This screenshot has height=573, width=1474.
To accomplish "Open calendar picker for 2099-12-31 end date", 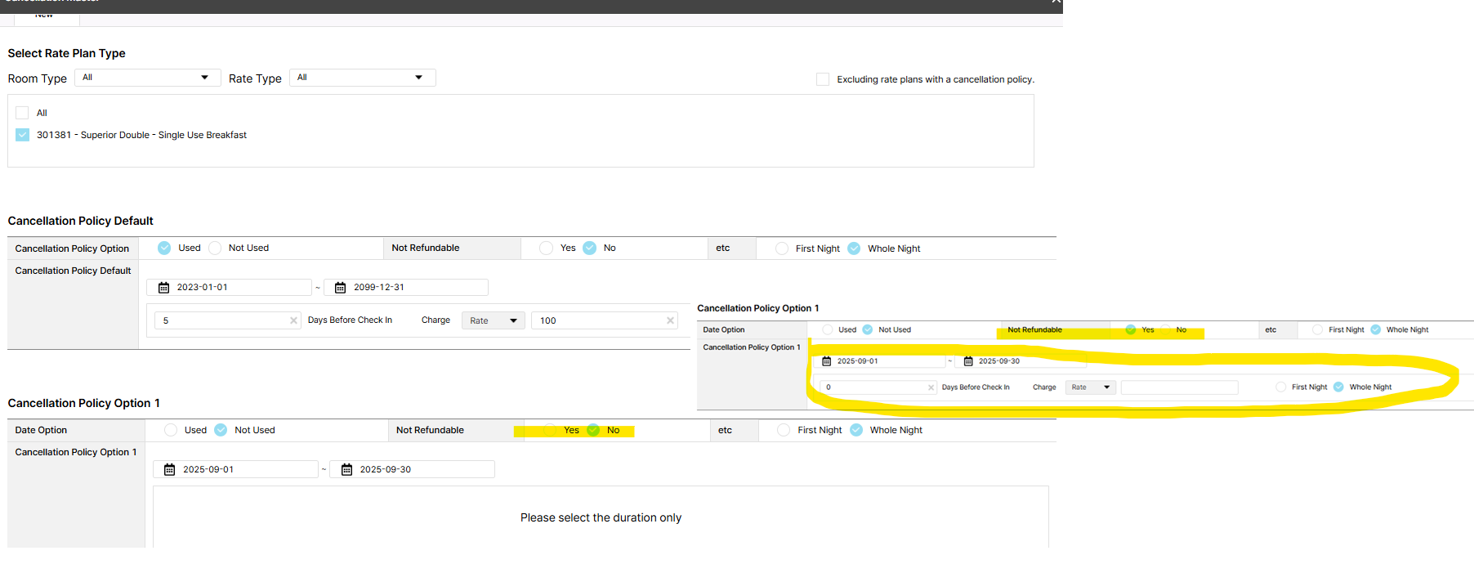I will pyautogui.click(x=341, y=288).
